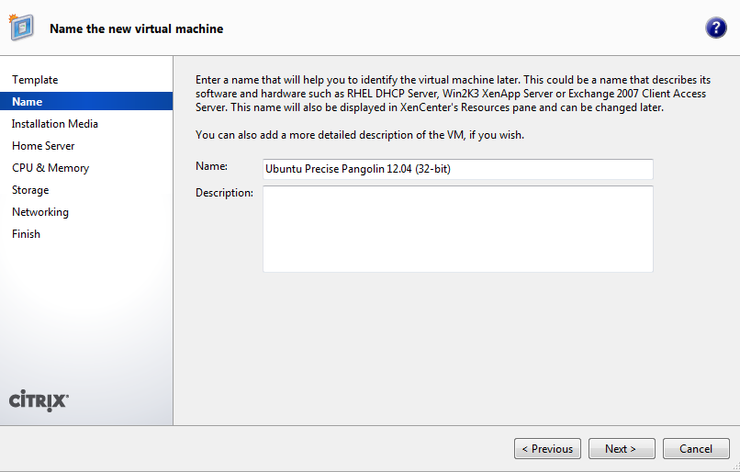This screenshot has height=472, width=740.
Task: Go to the Networking step
Action: coord(40,212)
